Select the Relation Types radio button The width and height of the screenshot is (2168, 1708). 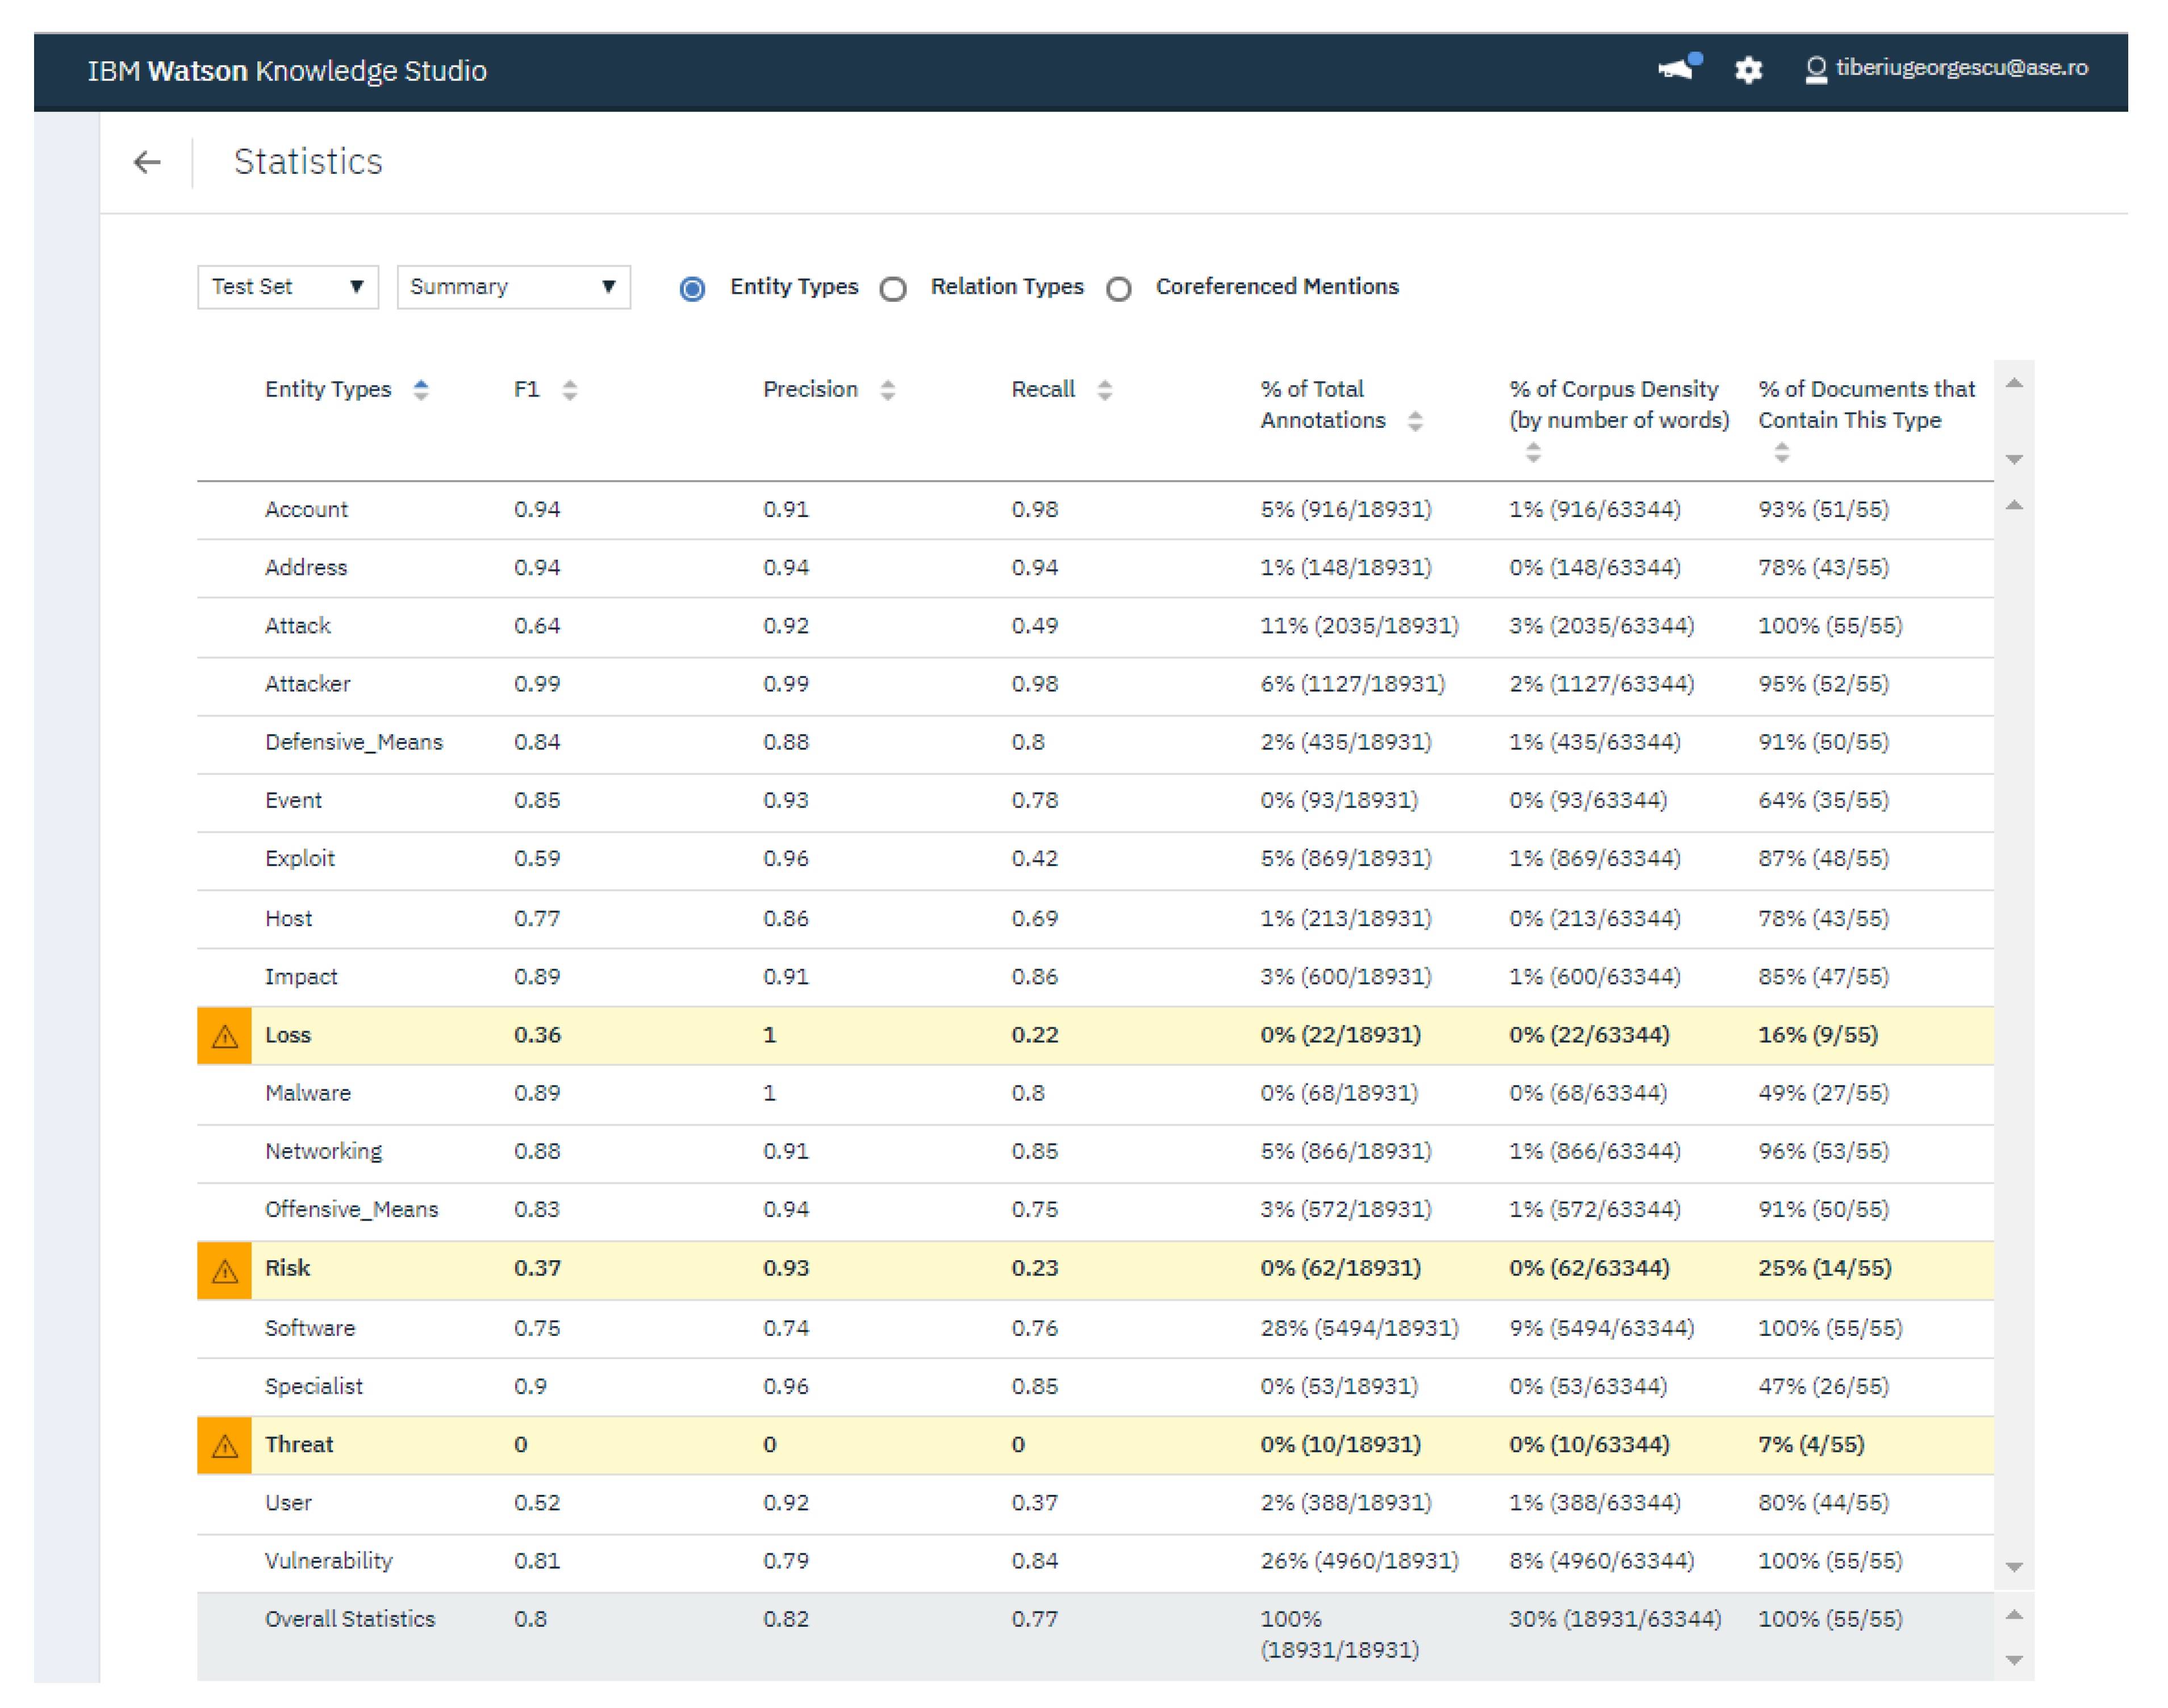click(x=893, y=289)
